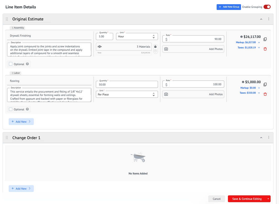
Task: Click the Cancel button
Action: point(217,199)
